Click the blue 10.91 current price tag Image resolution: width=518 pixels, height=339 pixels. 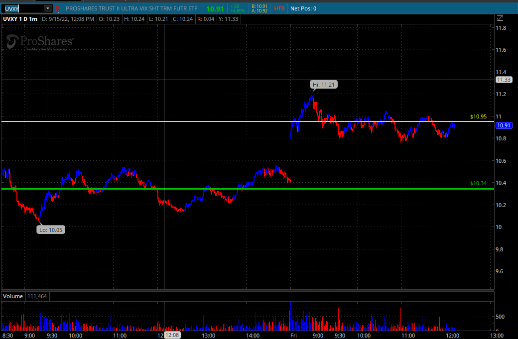(504, 125)
